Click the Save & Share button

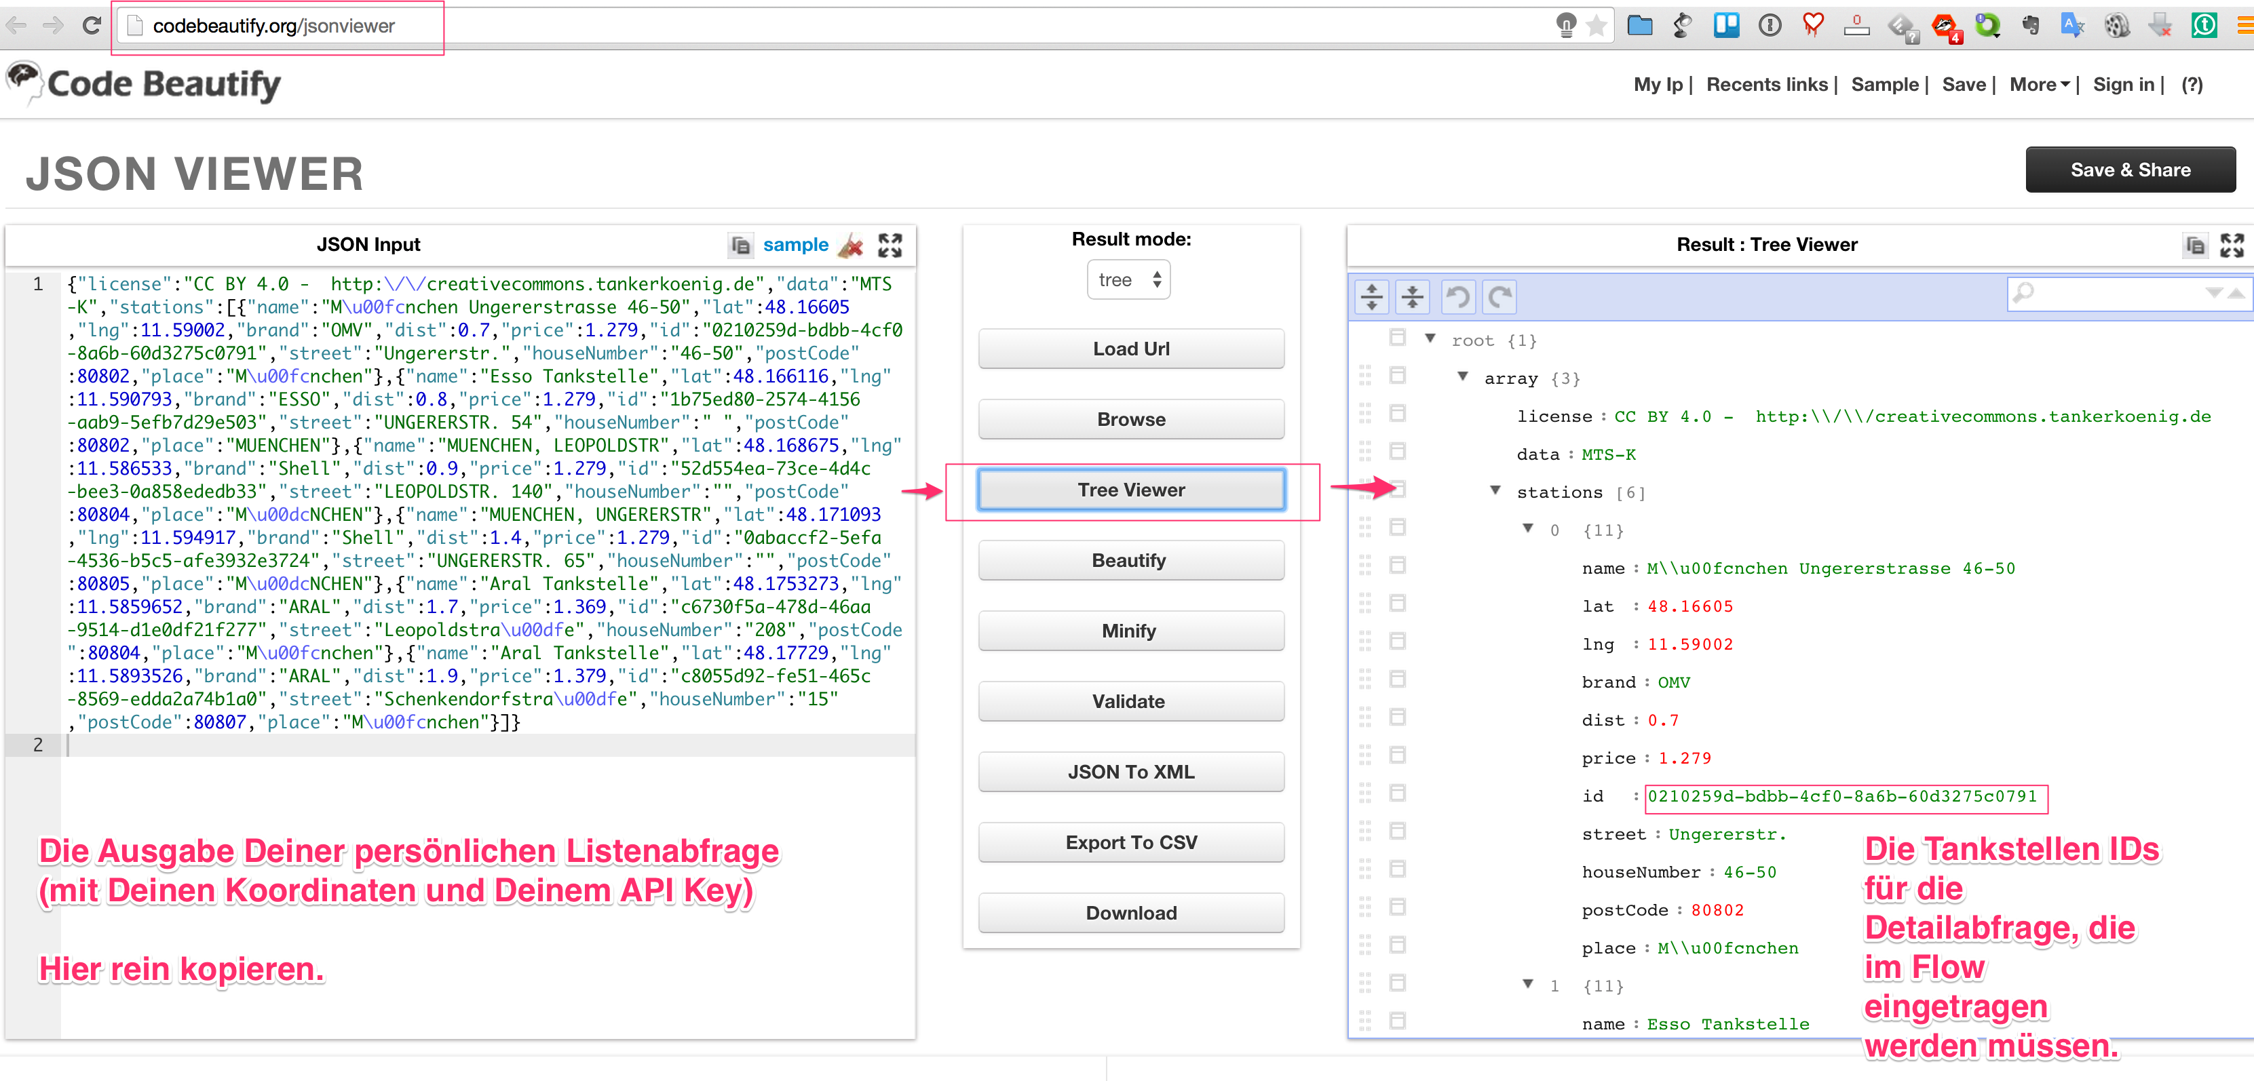coord(2130,170)
